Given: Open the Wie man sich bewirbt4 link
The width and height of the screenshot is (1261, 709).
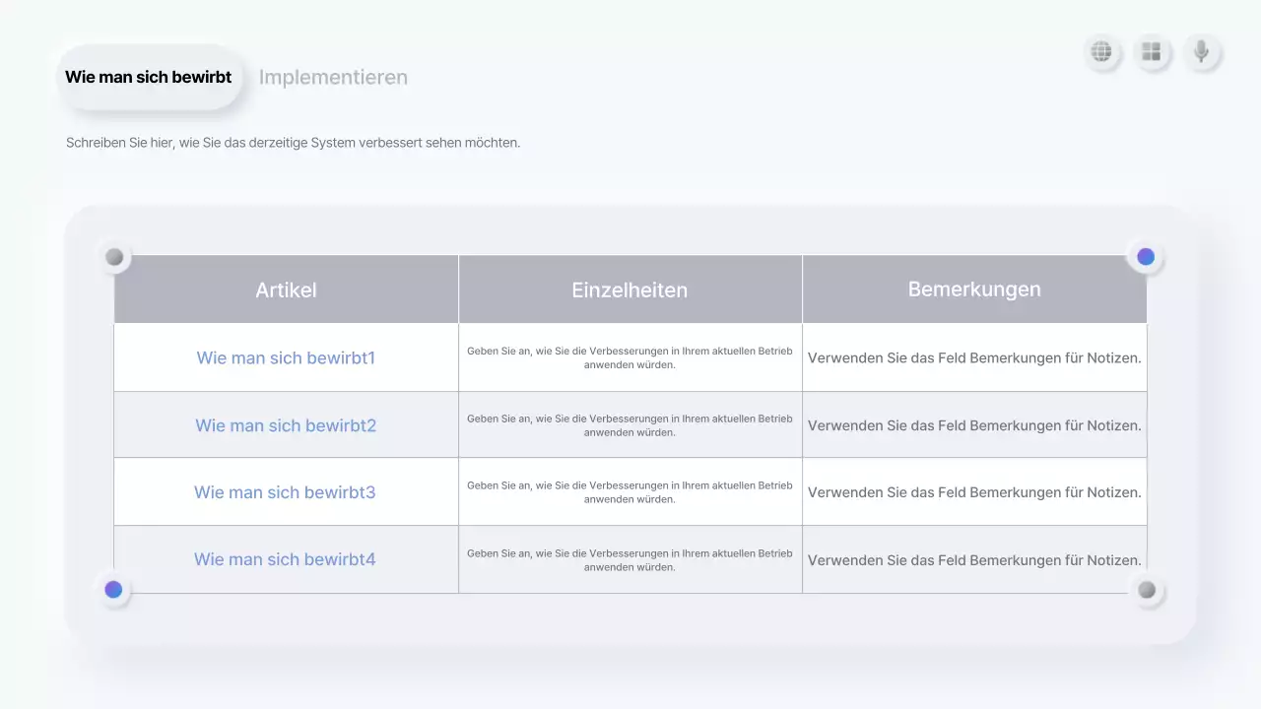Looking at the screenshot, I should click(285, 559).
